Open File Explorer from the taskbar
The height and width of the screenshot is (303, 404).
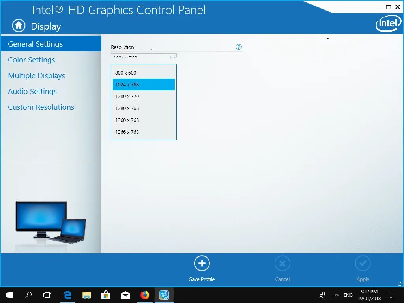[86, 295]
